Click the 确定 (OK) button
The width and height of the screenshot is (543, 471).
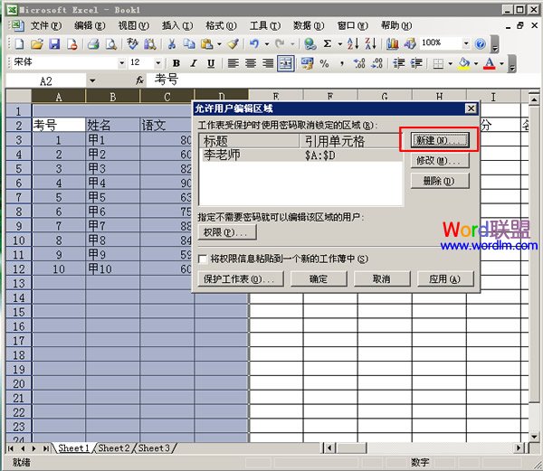click(319, 278)
